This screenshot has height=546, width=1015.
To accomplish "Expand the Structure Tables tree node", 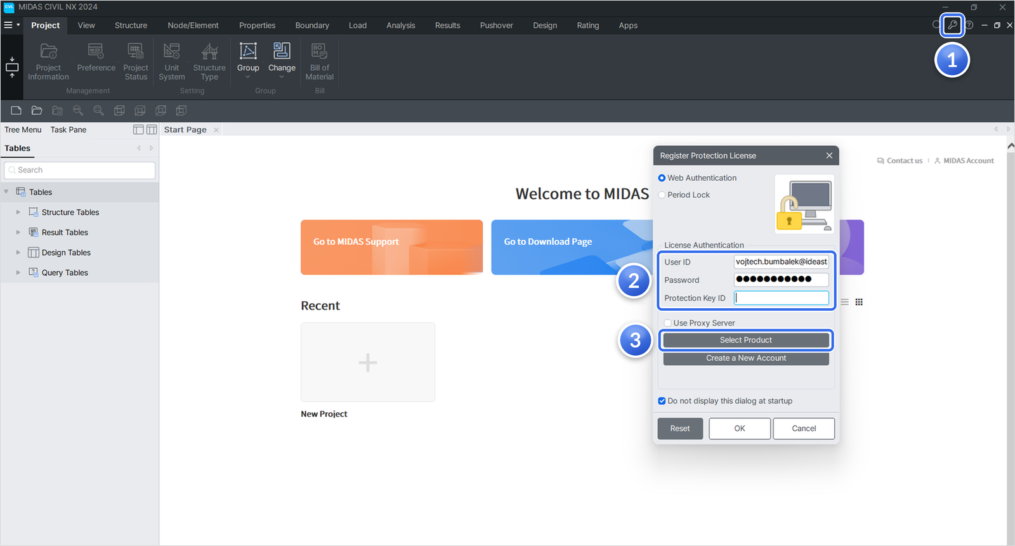I will pyautogui.click(x=18, y=212).
